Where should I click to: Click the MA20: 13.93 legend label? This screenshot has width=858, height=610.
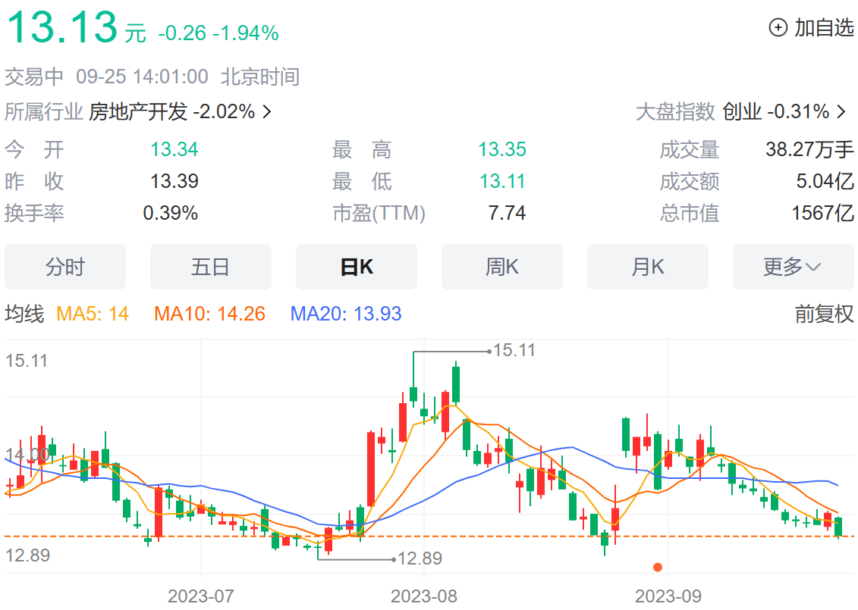coord(346,314)
